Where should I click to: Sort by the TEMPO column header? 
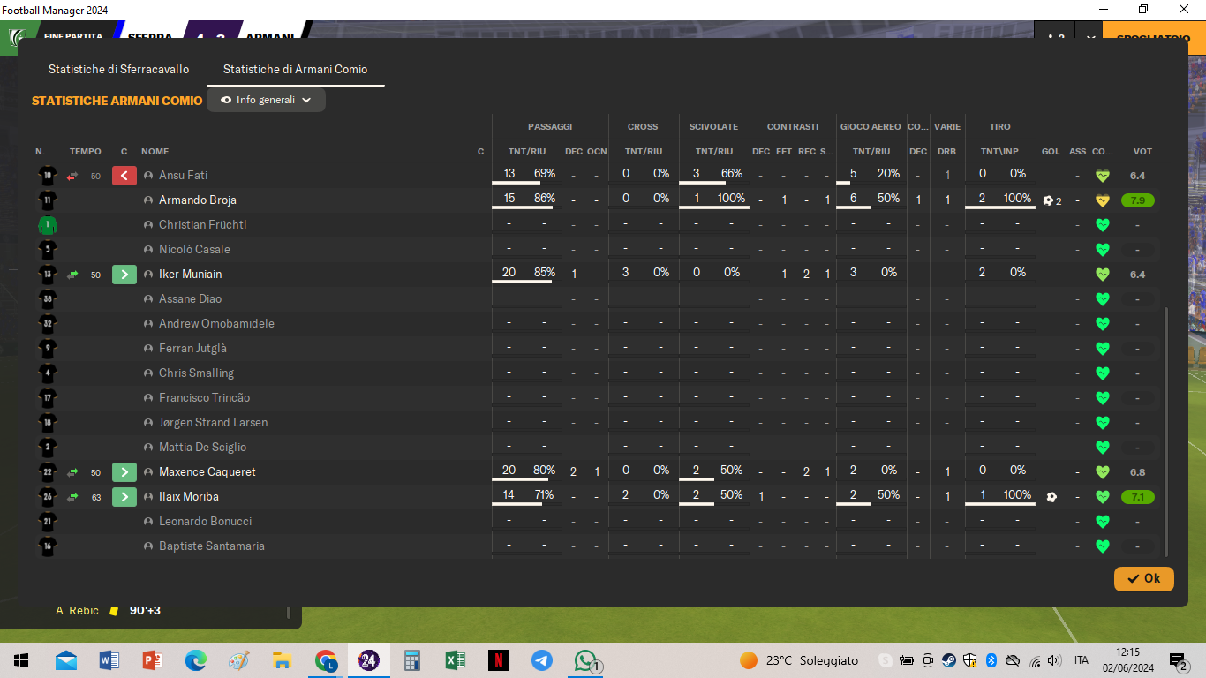pyautogui.click(x=86, y=152)
